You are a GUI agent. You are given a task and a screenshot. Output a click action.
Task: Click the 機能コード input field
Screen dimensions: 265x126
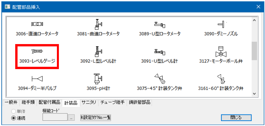pos(55,117)
